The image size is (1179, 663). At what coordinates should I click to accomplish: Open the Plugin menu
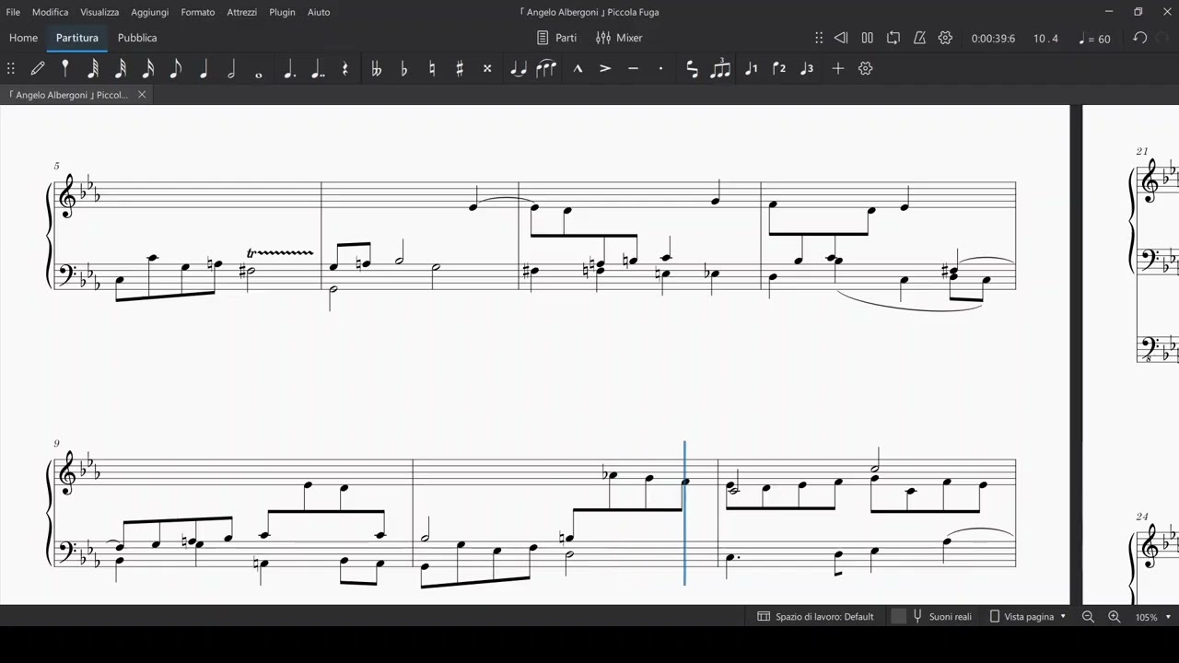[x=282, y=12]
